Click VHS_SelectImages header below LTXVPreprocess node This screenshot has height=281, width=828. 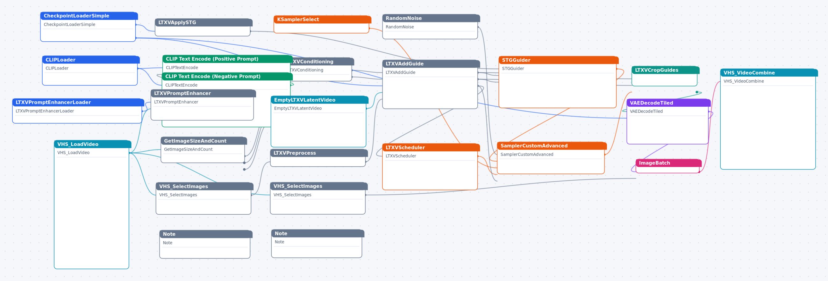pos(319,186)
